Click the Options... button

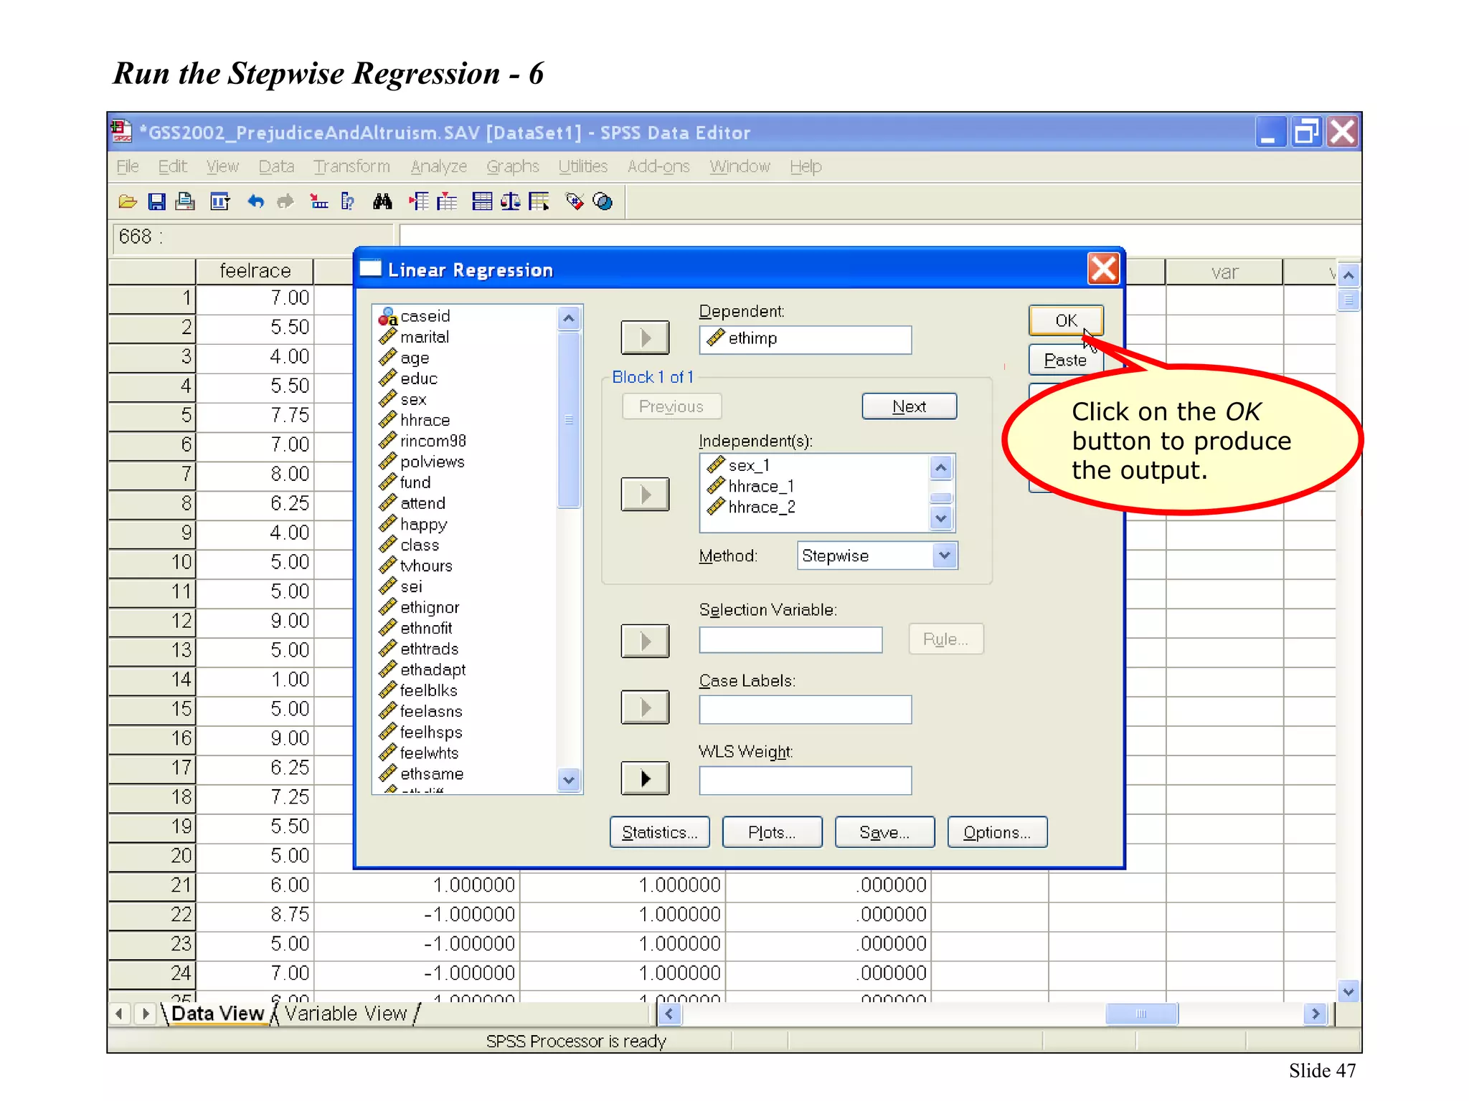click(997, 832)
